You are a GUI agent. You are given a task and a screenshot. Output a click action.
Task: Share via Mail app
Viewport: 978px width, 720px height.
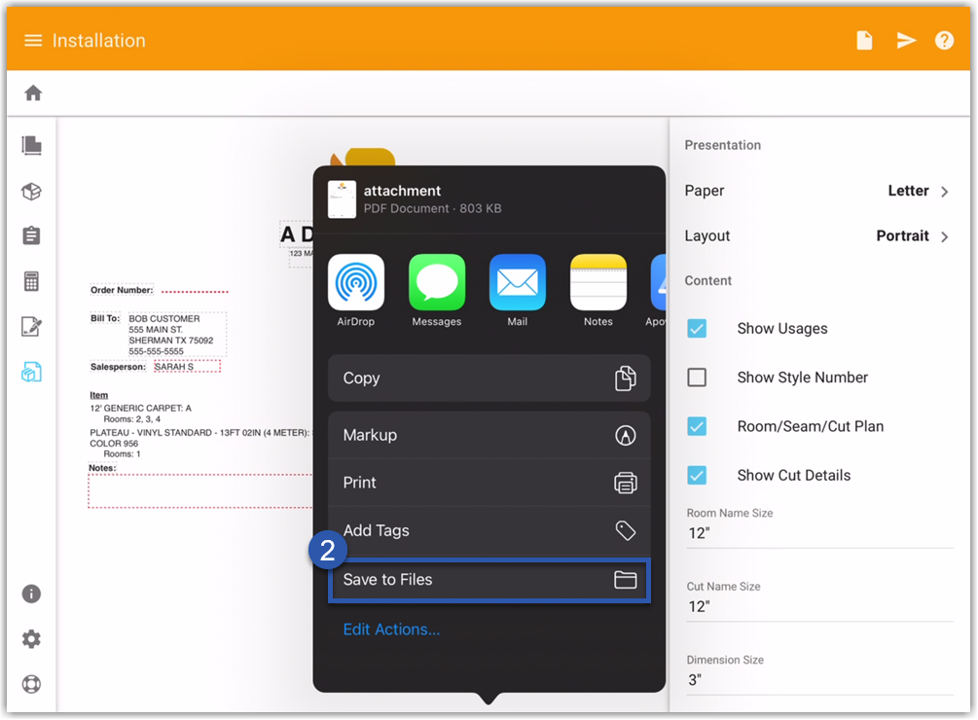pyautogui.click(x=518, y=290)
